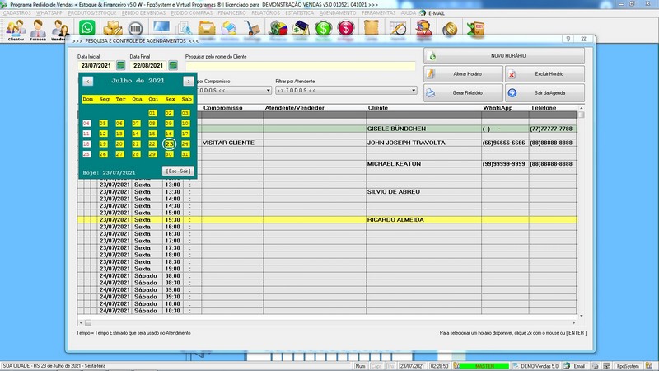The width and height of the screenshot is (659, 371).
Task: Go to previous month in calendar
Action: (x=87, y=81)
